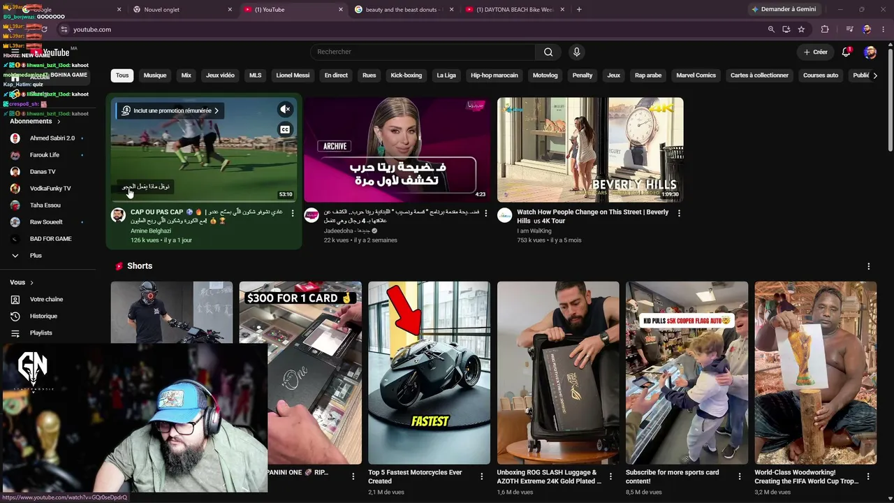
Task: Open the Amine Belghazi channel avatar
Action: coord(119,214)
